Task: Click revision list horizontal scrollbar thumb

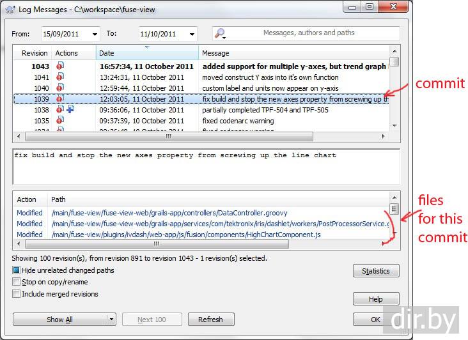Action: tap(169, 136)
